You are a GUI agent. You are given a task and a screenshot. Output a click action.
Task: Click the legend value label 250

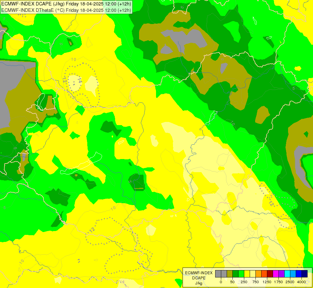coord(244,282)
